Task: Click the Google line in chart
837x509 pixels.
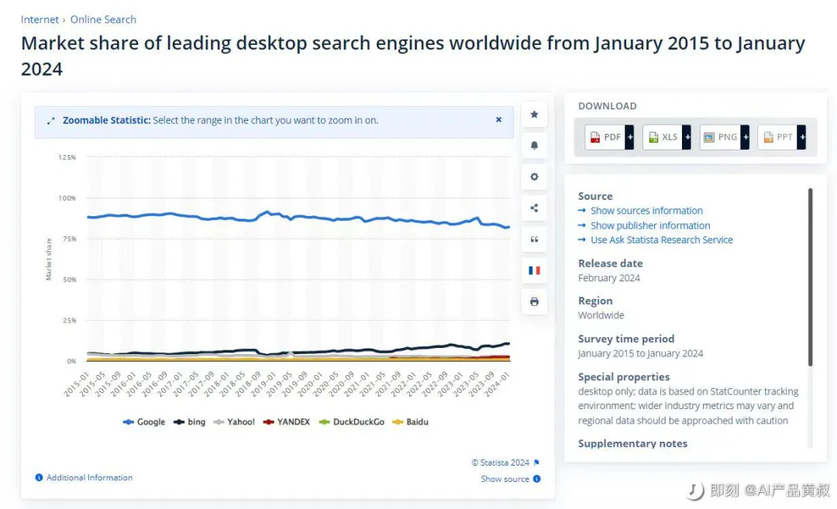Action: pos(299,216)
